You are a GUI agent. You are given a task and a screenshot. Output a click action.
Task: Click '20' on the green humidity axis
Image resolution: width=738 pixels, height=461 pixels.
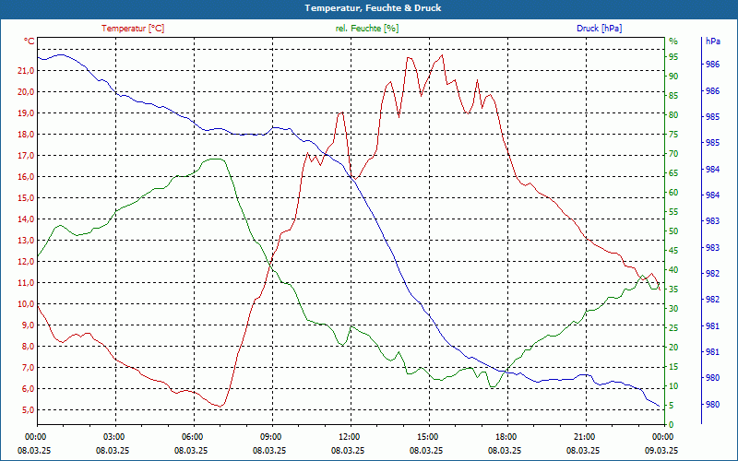(674, 348)
